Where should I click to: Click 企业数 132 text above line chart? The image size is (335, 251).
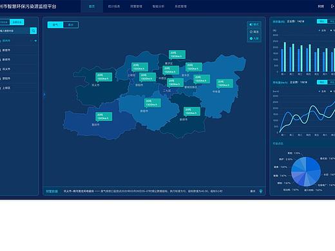click(299, 82)
